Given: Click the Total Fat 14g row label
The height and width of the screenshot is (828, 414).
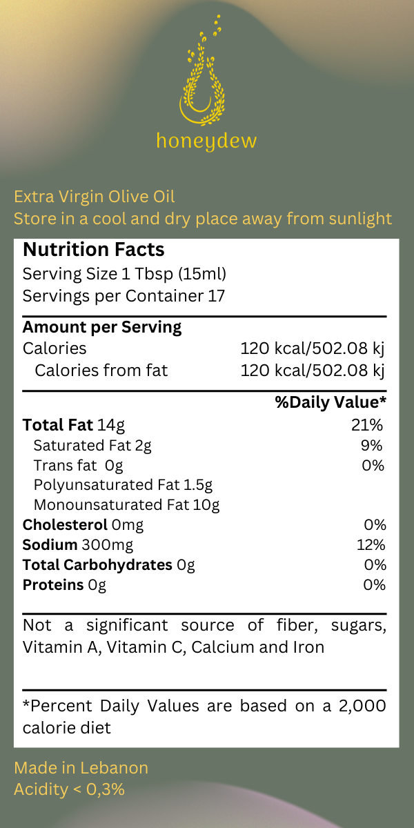Looking at the screenshot, I should [74, 425].
